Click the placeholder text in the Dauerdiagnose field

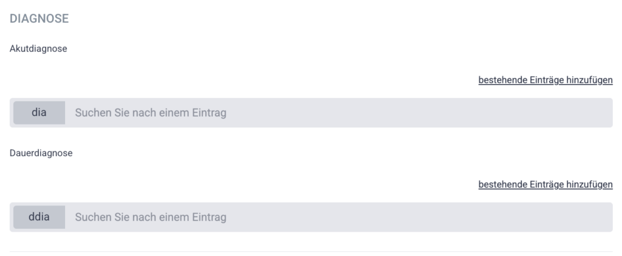point(151,217)
